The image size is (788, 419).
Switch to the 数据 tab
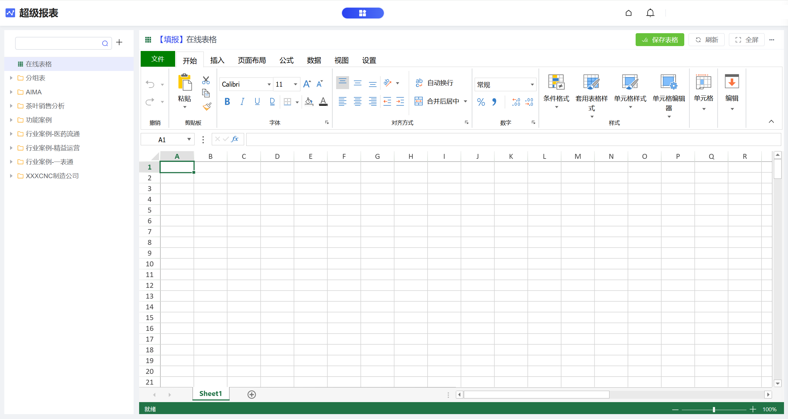point(314,60)
